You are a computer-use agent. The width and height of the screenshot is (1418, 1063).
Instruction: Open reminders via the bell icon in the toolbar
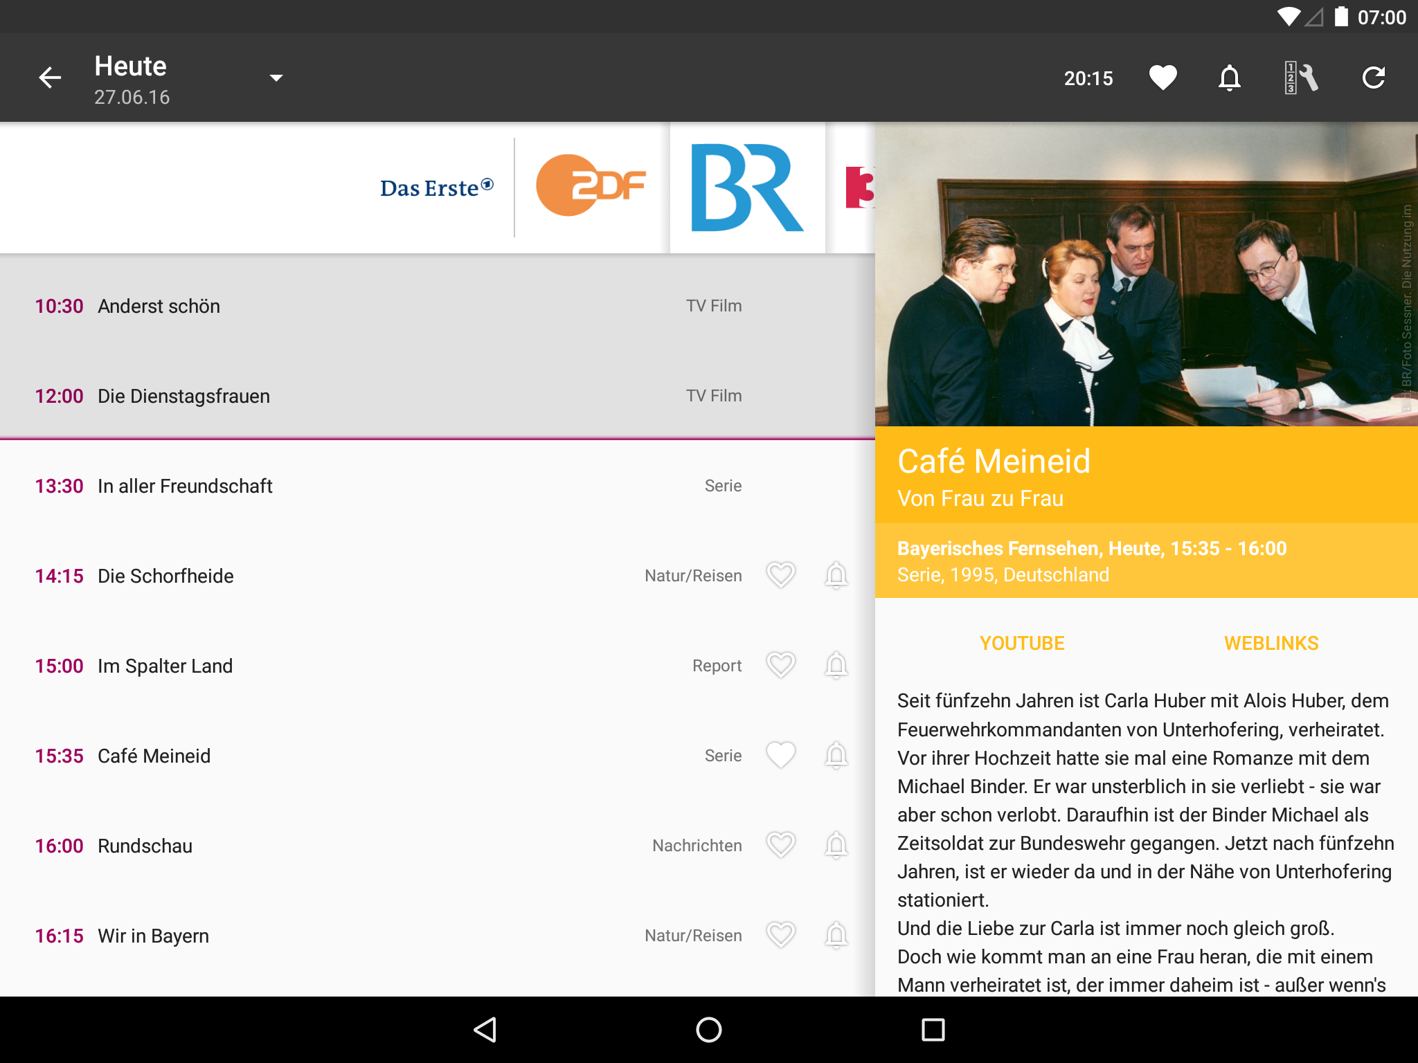point(1229,78)
